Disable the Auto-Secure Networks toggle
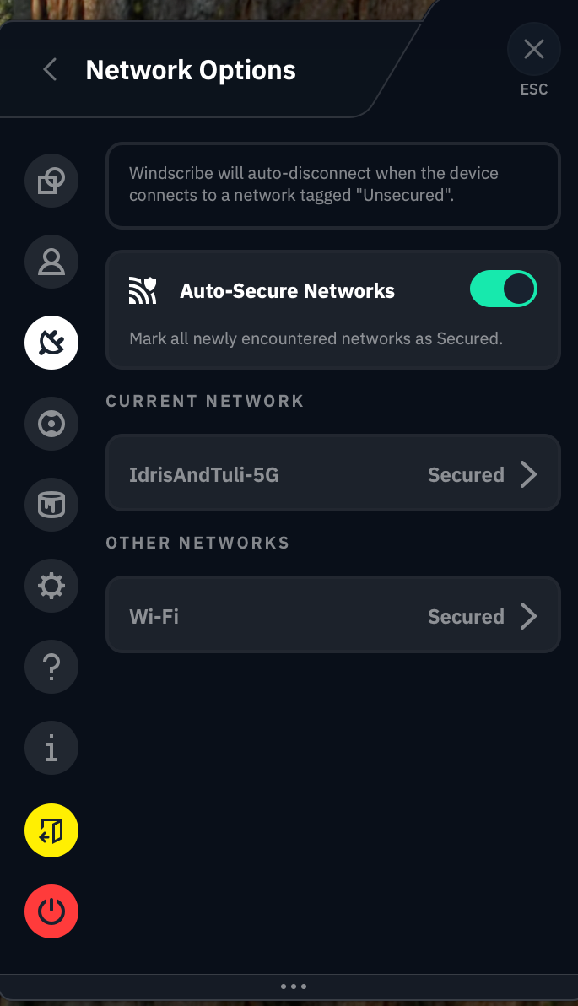The image size is (578, 1006). (503, 289)
